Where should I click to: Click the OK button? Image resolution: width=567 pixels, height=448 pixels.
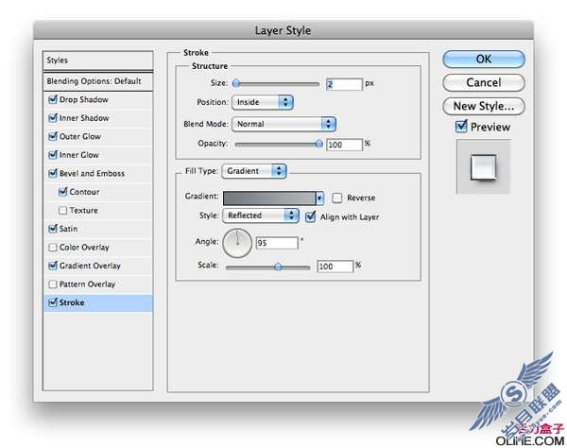tap(484, 59)
